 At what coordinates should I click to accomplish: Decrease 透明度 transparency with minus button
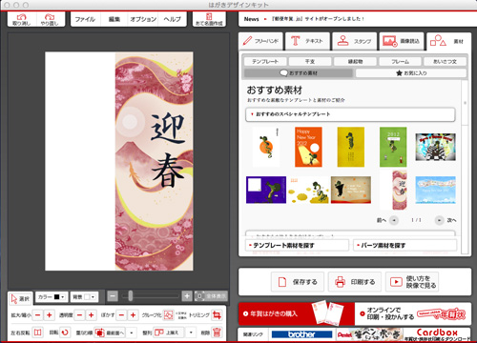[x=80, y=315]
